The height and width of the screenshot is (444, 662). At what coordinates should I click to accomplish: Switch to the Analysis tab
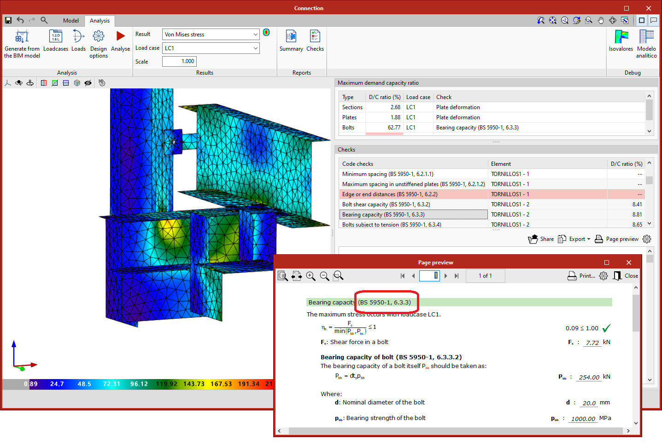[x=100, y=21]
